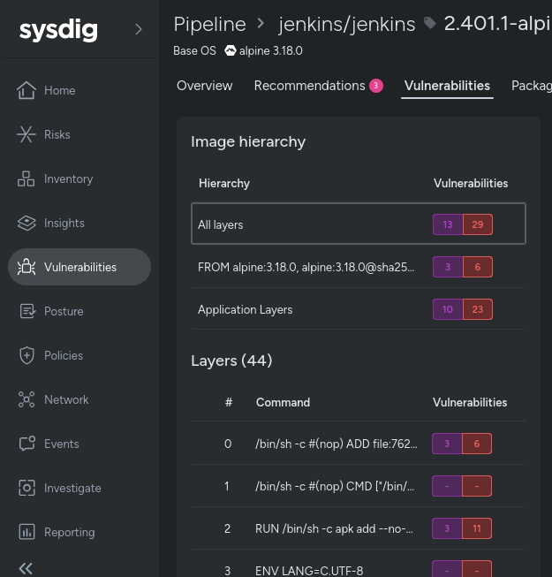Click the Hierarchy column header
This screenshot has height=577, width=552.
224,183
